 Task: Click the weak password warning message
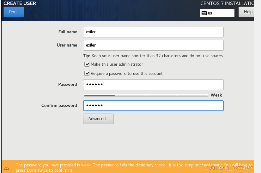[134, 168]
